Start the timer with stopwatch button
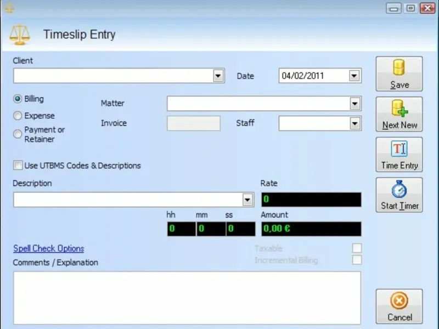The width and height of the screenshot is (439, 329). pyautogui.click(x=399, y=195)
